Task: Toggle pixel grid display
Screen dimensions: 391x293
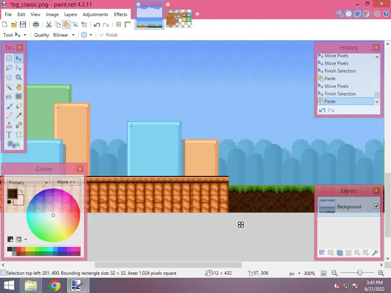Action: (x=118, y=24)
